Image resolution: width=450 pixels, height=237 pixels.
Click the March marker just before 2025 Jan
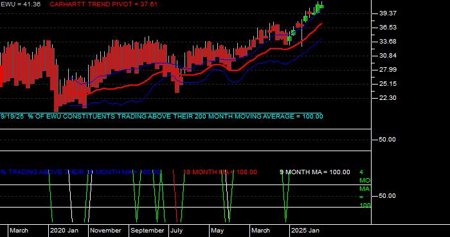coord(261,231)
